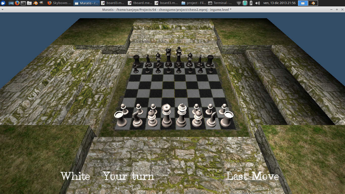Switch to the second workspace with Blender
Screen dimensions: 345x194
coord(313,3)
